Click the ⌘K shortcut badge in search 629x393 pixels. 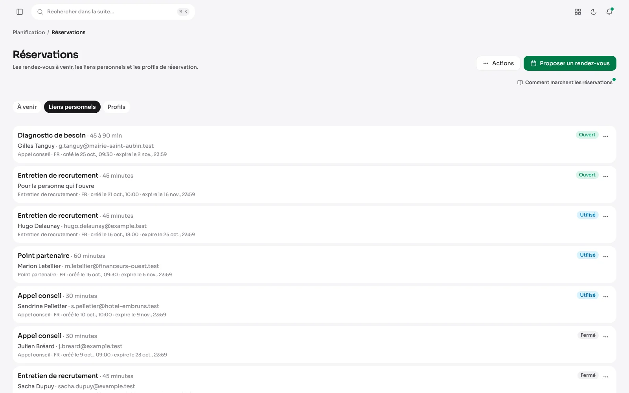[x=183, y=12]
